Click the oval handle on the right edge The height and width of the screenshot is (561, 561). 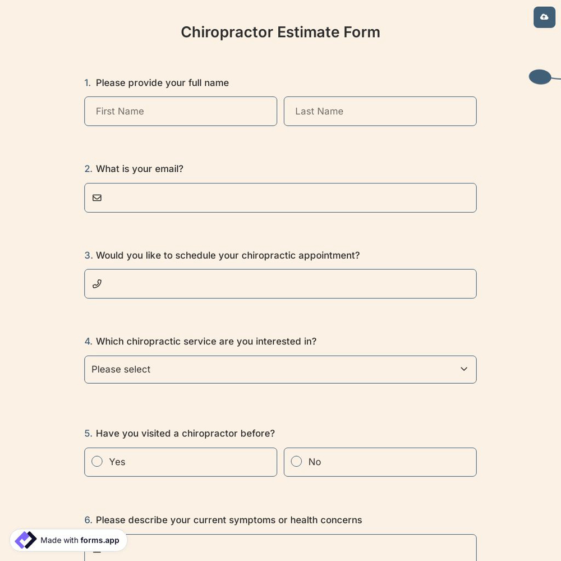[x=539, y=77]
